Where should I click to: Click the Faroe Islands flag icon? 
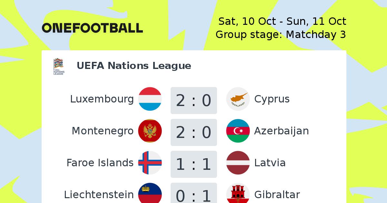coord(150,163)
